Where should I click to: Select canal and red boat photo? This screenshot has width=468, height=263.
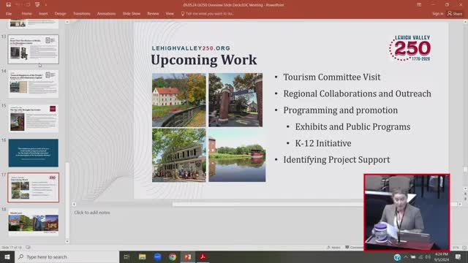tap(237, 156)
